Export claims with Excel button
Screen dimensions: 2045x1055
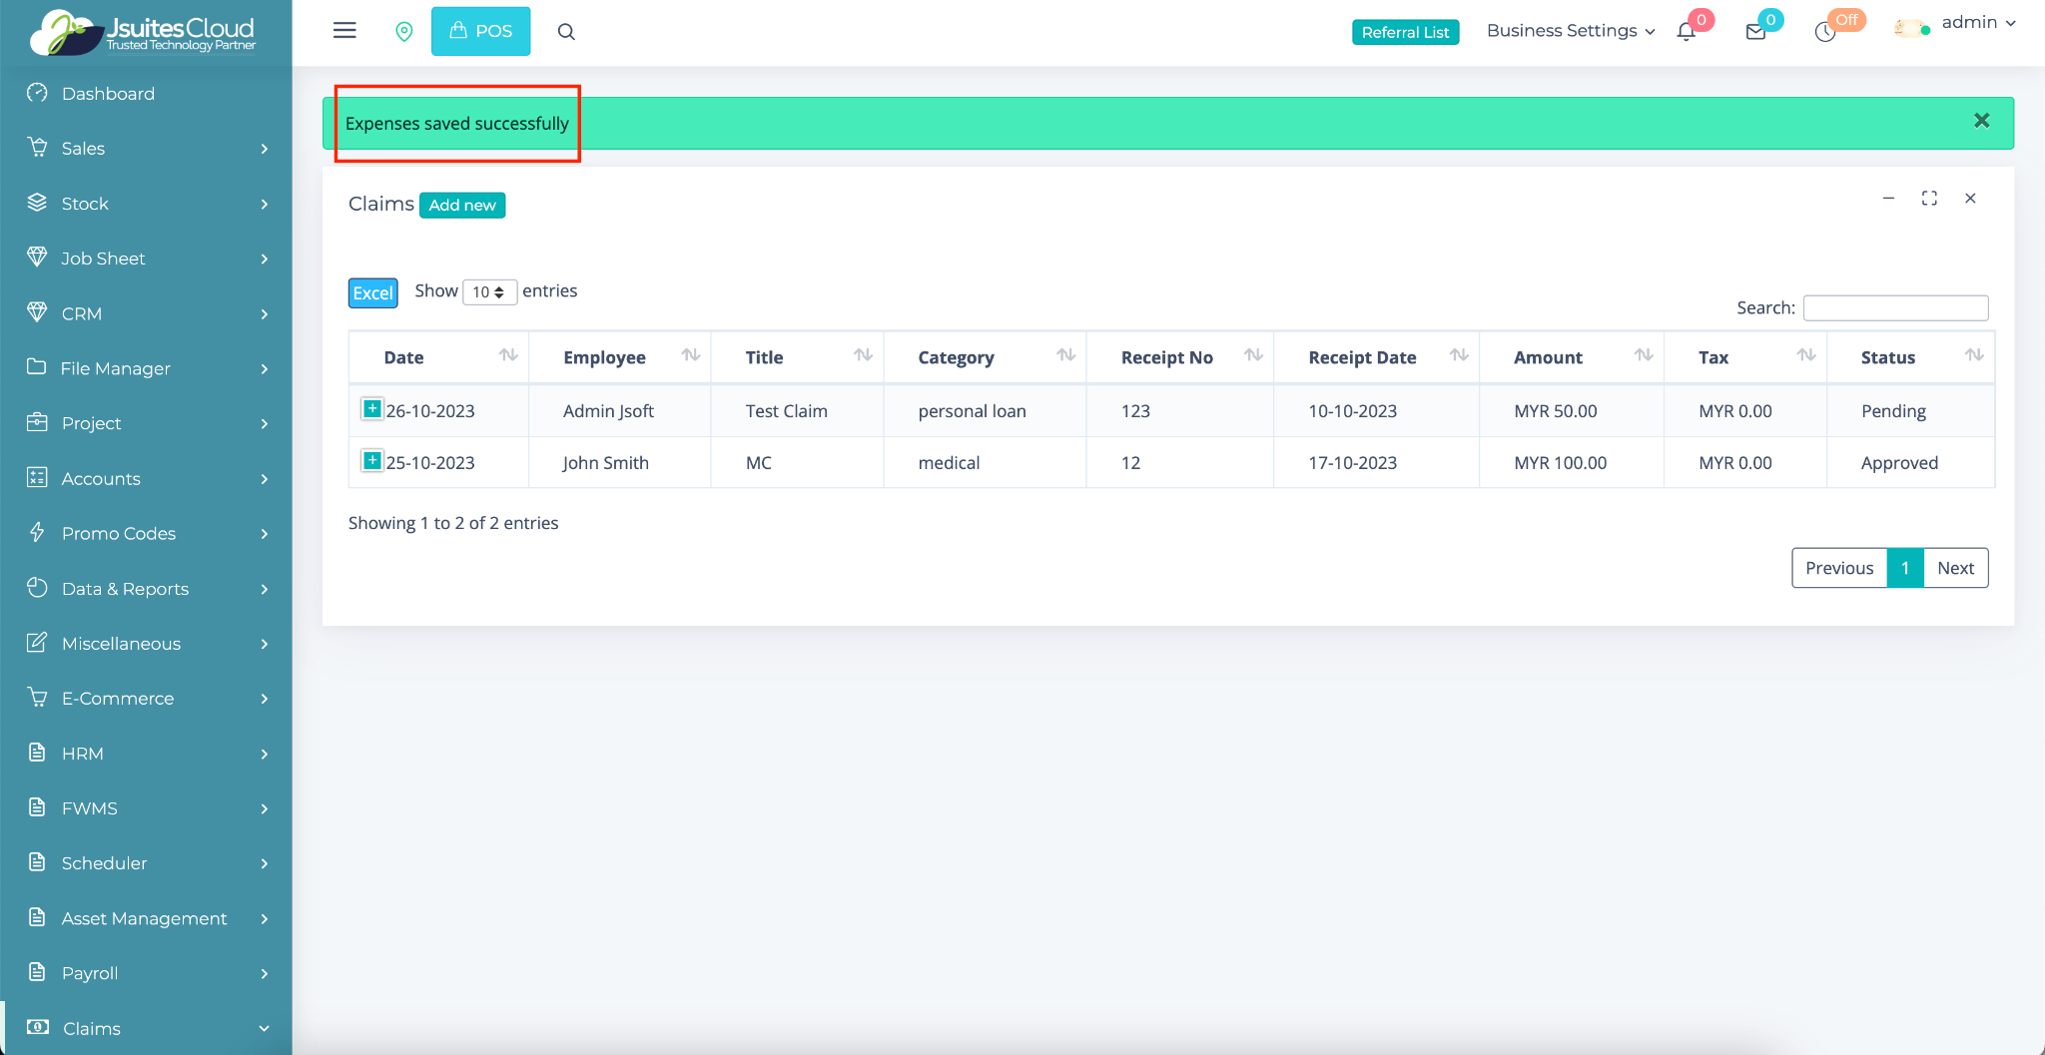point(372,292)
